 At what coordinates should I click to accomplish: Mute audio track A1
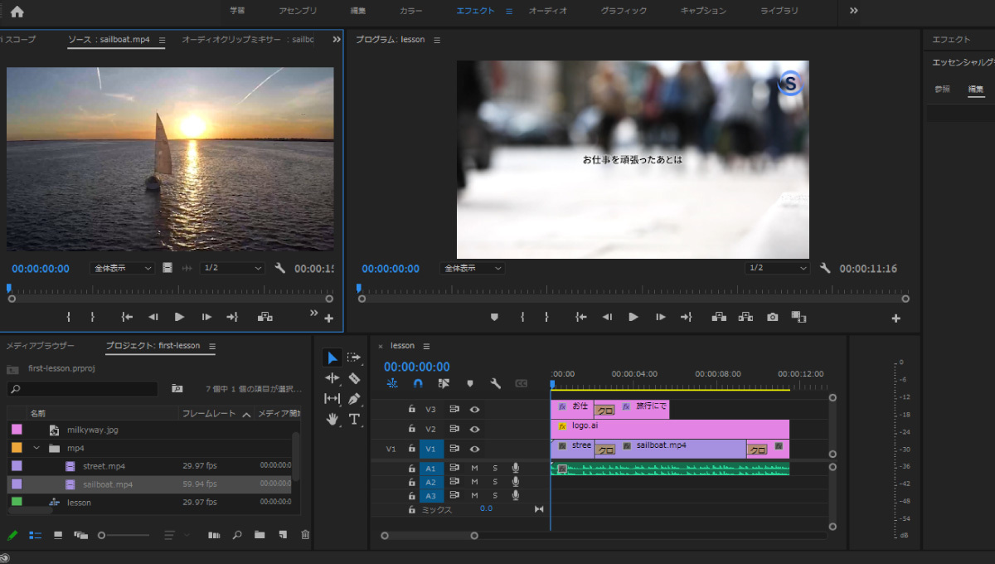point(475,468)
